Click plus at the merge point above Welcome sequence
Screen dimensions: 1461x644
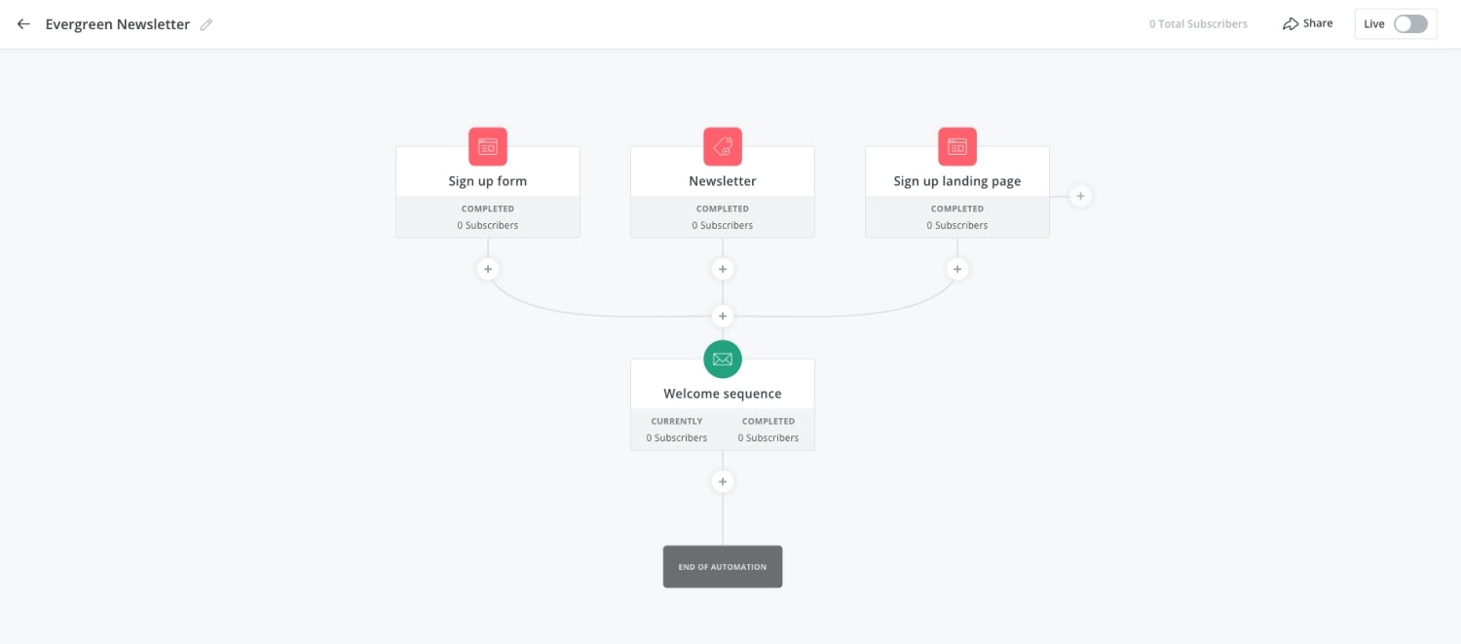[723, 317]
